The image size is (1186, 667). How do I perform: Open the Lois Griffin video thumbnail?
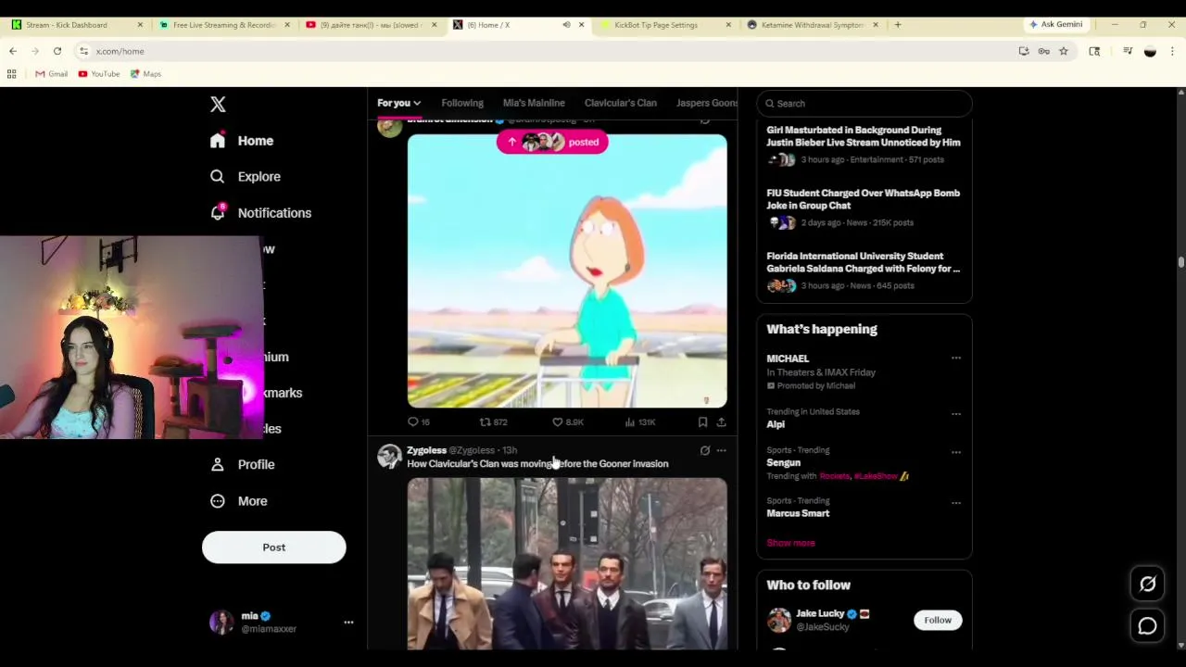pos(567,271)
